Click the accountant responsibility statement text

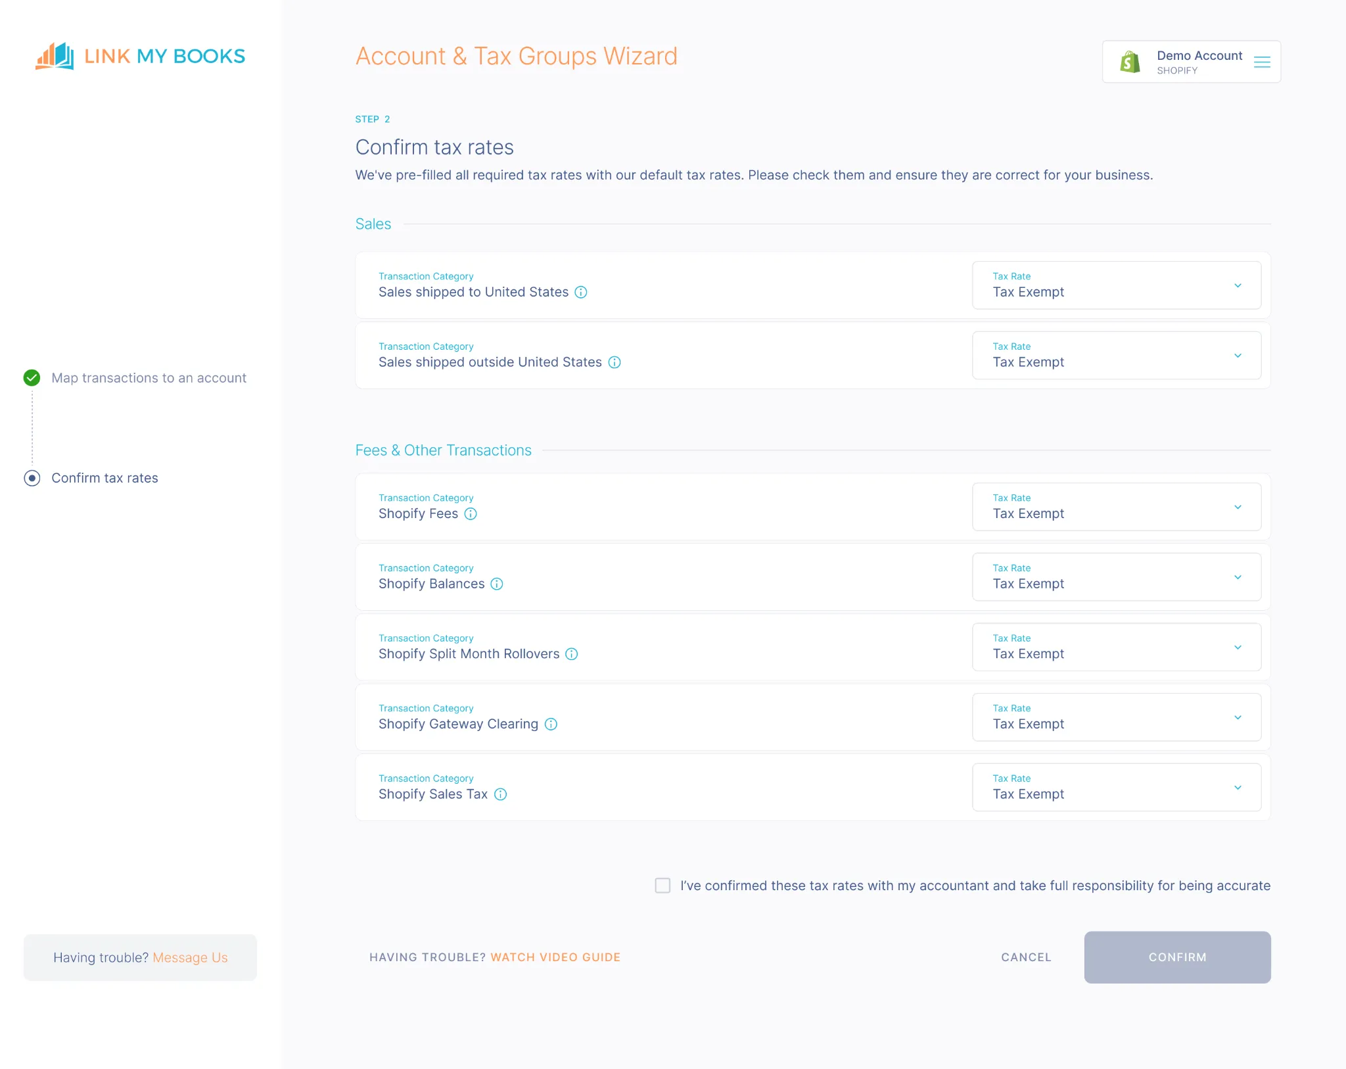(x=975, y=886)
